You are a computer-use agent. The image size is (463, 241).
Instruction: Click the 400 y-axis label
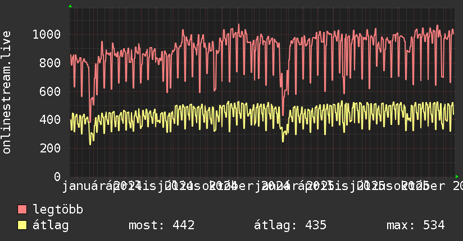click(50, 119)
